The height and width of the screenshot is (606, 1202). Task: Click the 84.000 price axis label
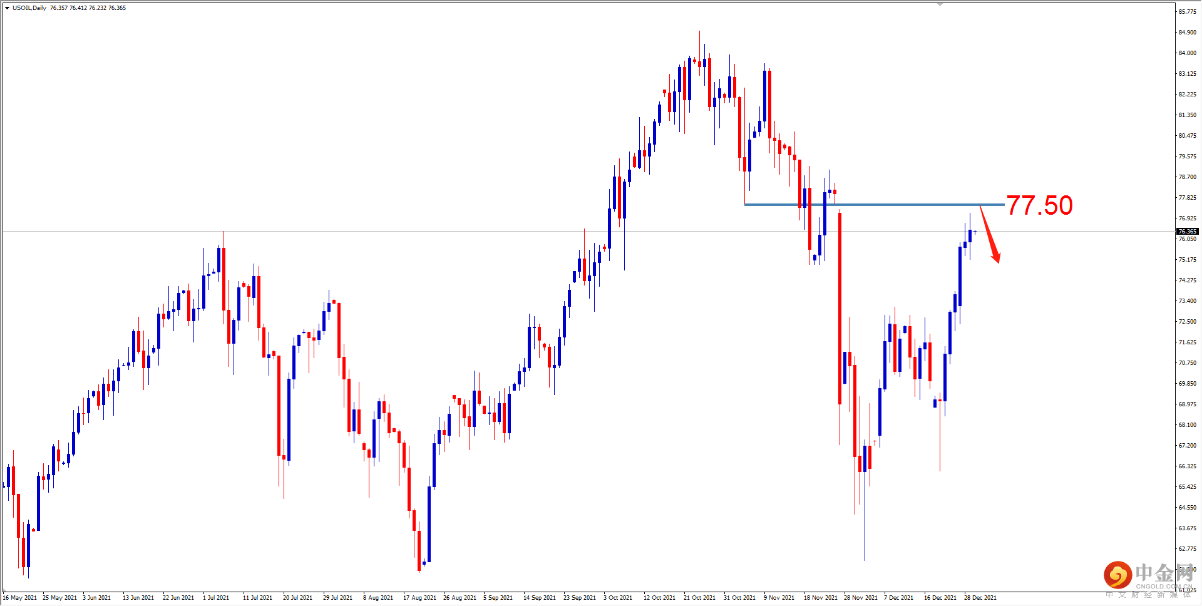click(x=1188, y=53)
